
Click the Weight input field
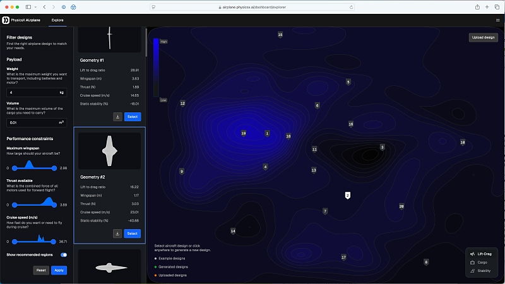coord(37,92)
